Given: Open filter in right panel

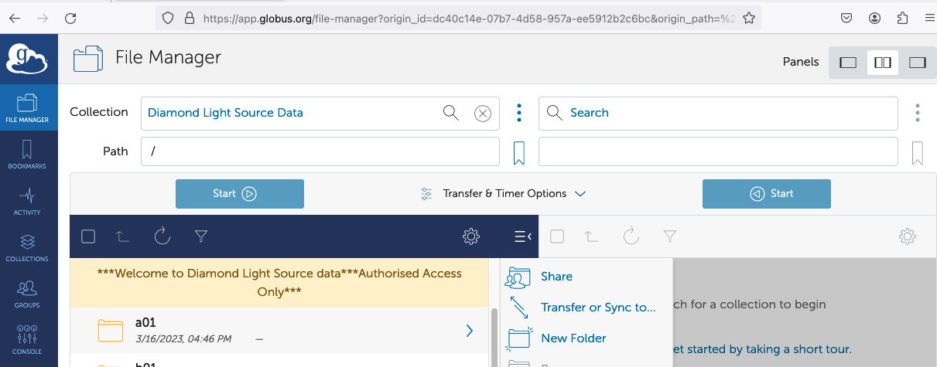Looking at the screenshot, I should pyautogui.click(x=670, y=236).
